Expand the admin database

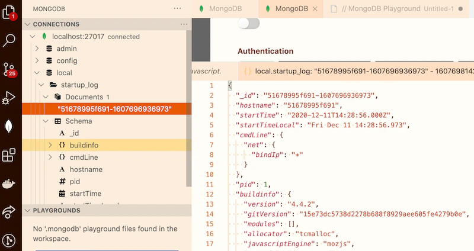coord(37,49)
